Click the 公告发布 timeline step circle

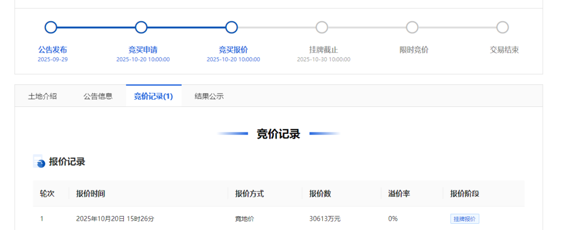50,27
